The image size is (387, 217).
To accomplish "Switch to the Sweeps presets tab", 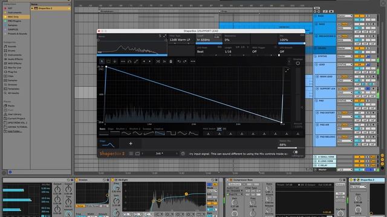I will 147,129.
